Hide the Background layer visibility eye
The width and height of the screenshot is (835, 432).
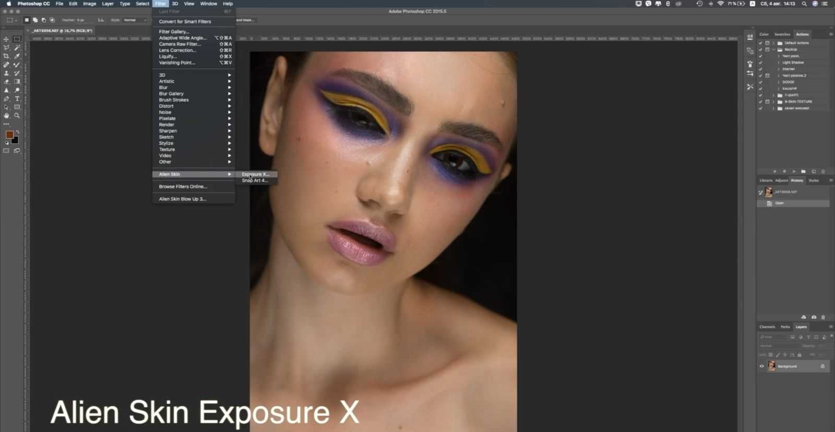click(761, 366)
